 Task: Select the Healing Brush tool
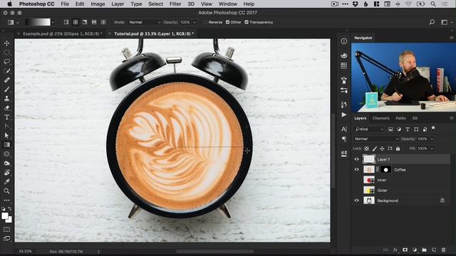coord(6,80)
